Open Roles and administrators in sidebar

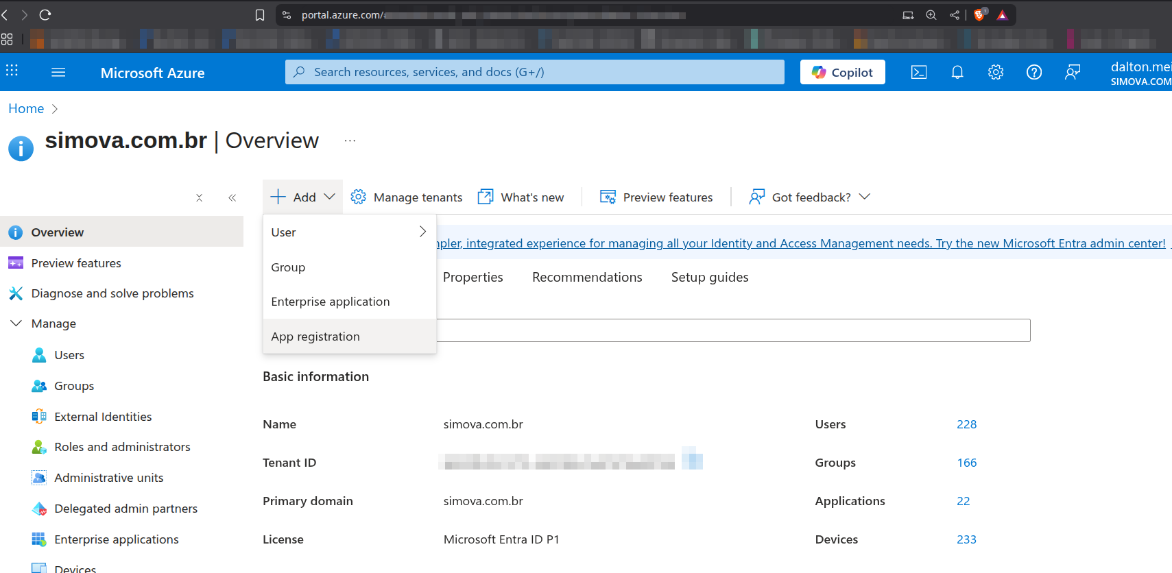click(122, 447)
